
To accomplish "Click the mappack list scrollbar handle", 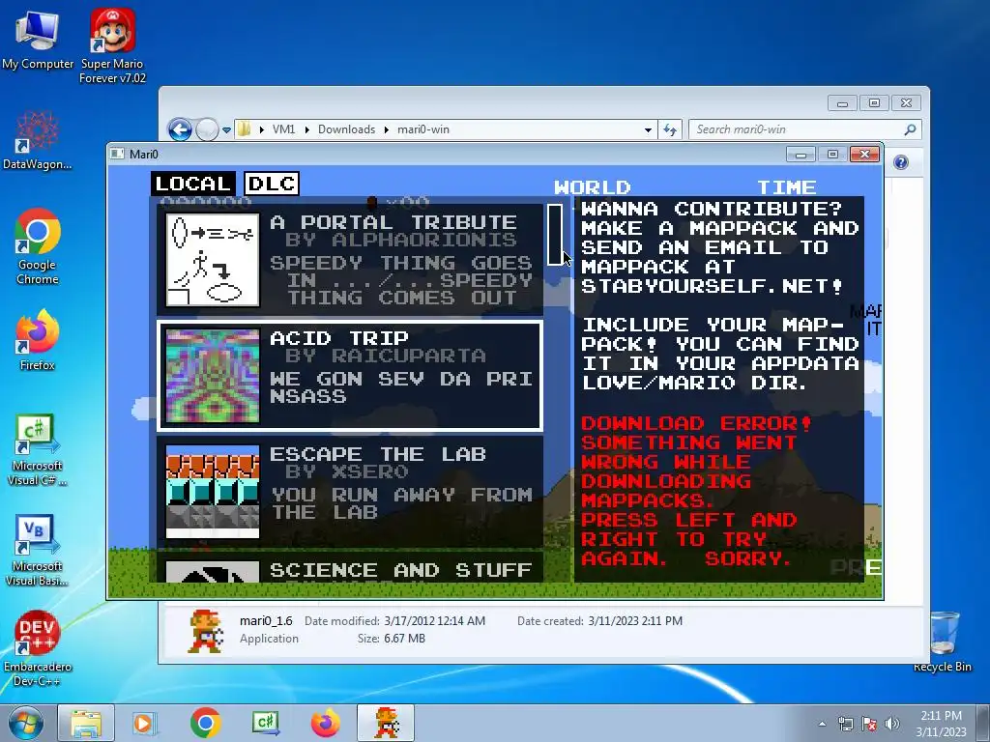I will (555, 235).
